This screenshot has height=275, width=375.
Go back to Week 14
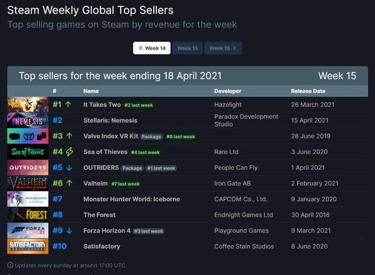click(x=152, y=48)
